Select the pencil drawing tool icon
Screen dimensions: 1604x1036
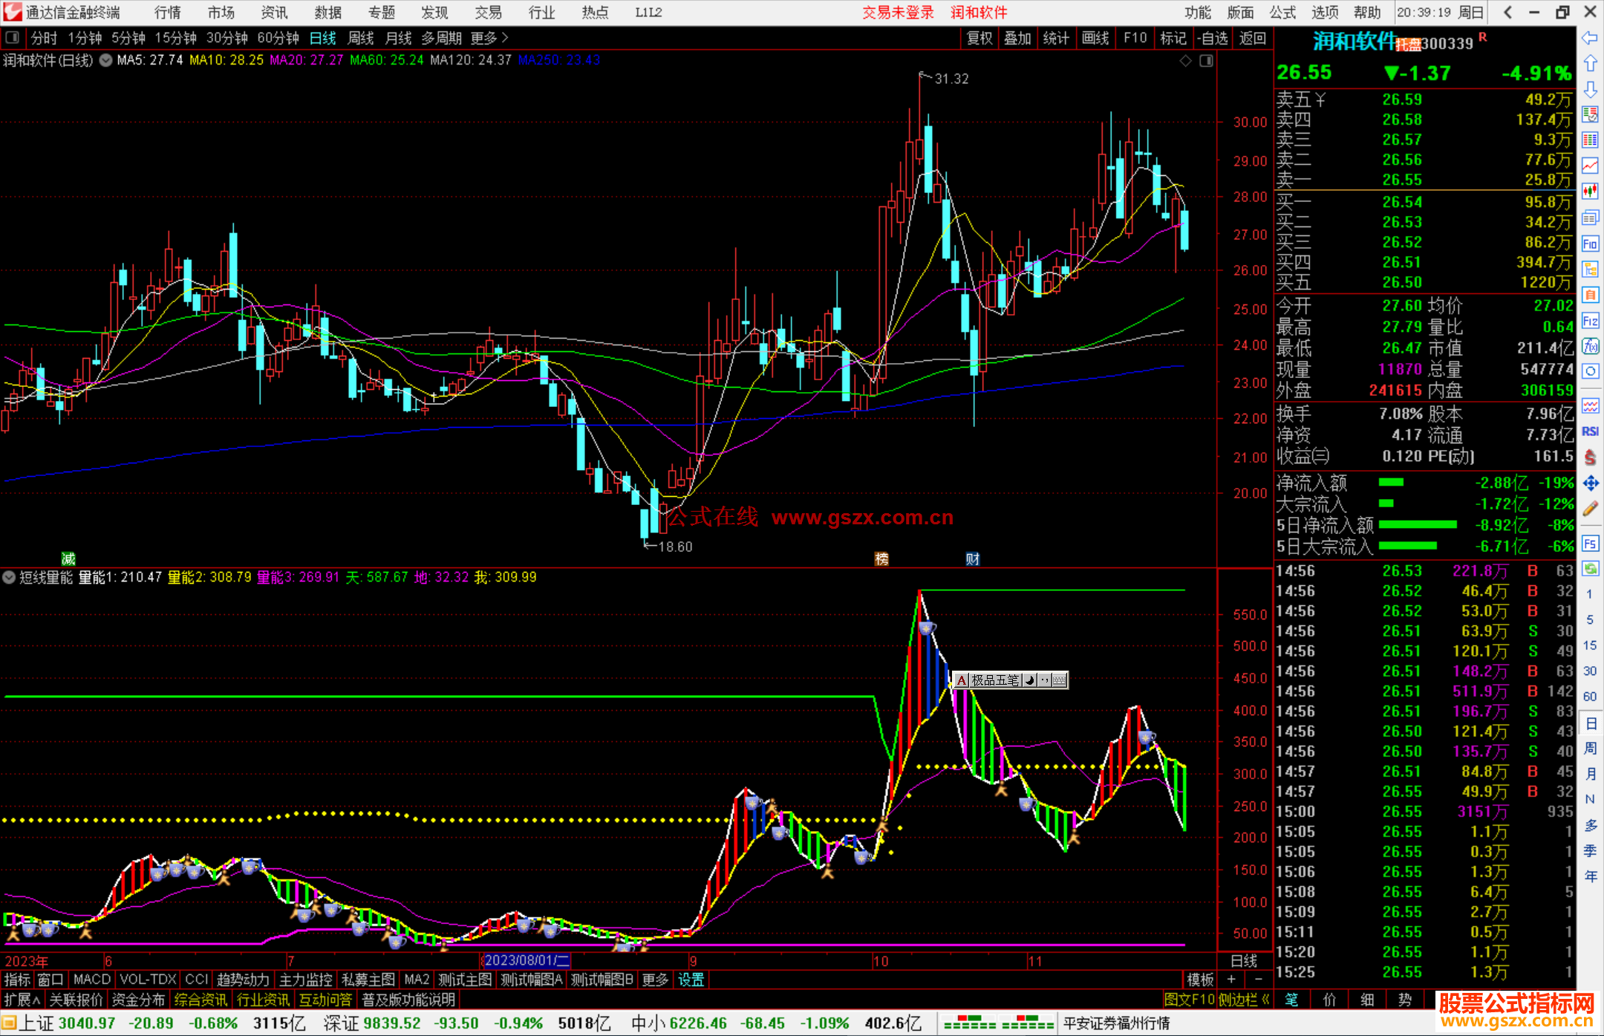pyautogui.click(x=1590, y=509)
